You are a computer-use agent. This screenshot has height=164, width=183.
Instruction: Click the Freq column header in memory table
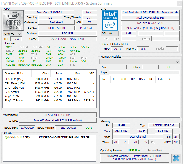104,79
